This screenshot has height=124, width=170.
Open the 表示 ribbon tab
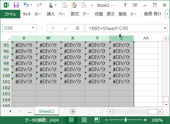pos(111,14)
